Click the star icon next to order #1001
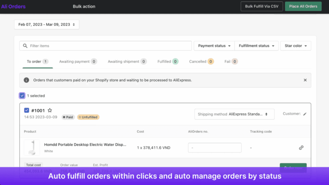This screenshot has width=329, height=185. click(x=50, y=110)
